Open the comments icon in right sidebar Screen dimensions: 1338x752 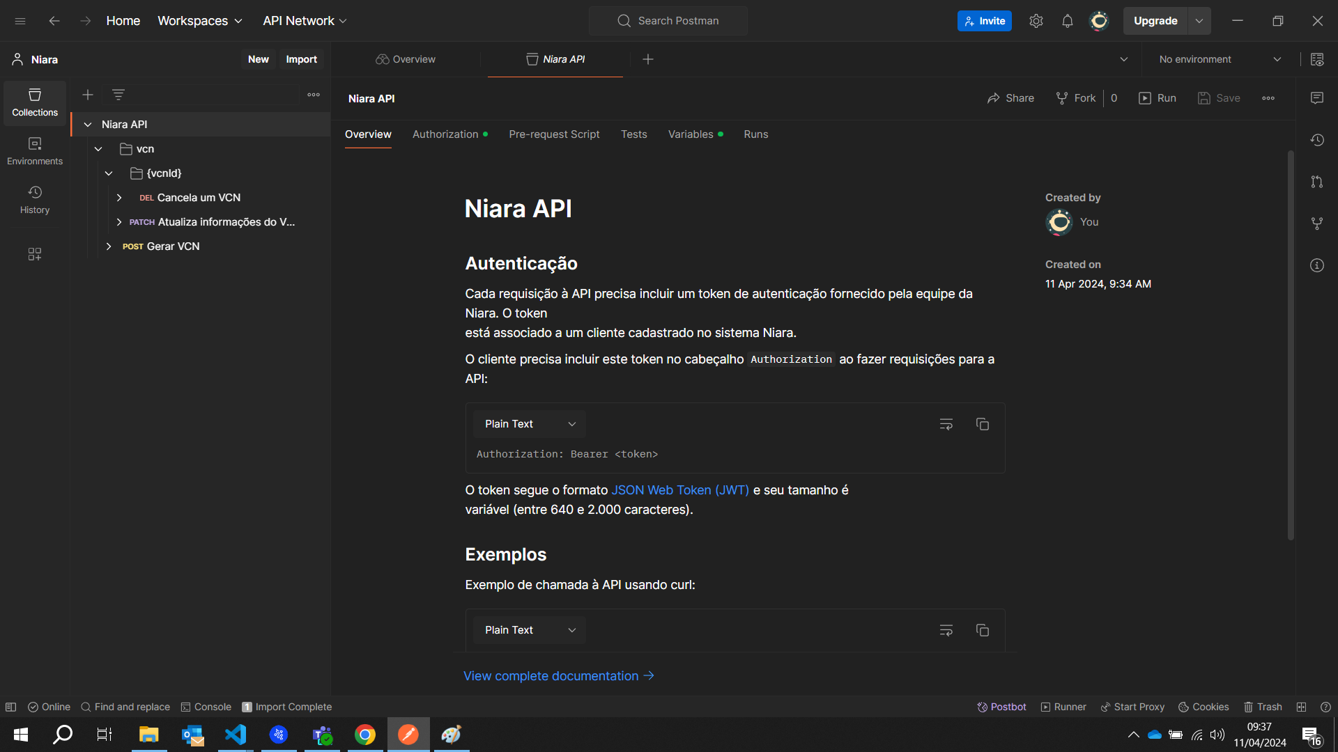[1317, 98]
